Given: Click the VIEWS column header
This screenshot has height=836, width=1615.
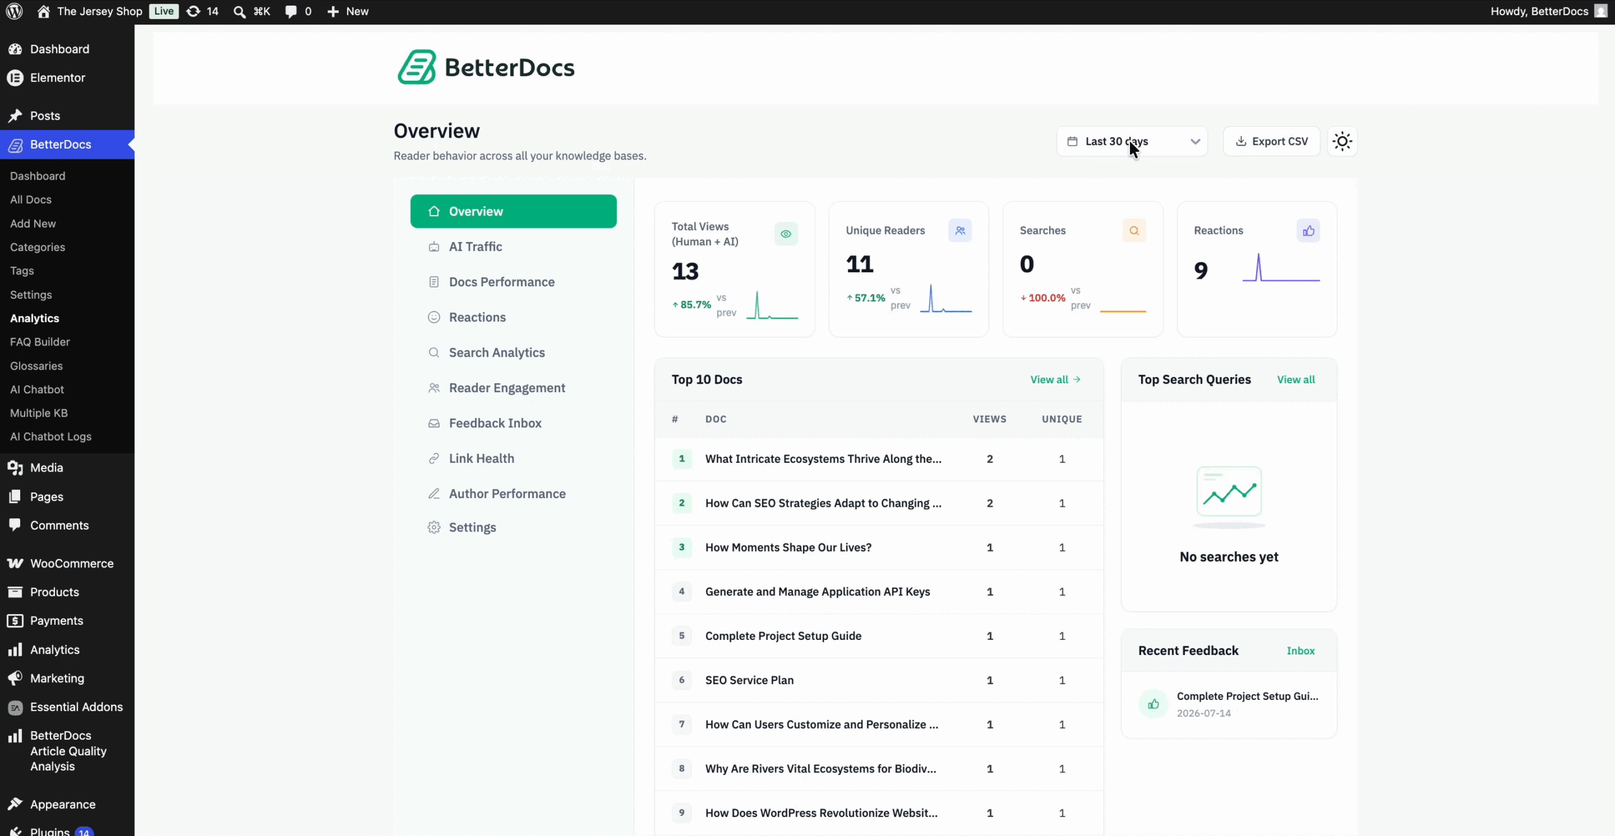Looking at the screenshot, I should (989, 419).
